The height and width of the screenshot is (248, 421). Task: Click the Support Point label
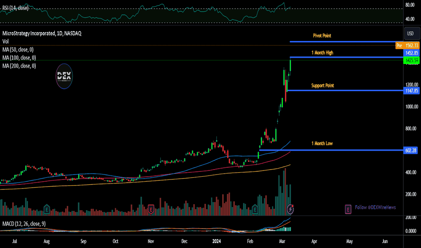[x=323, y=86]
